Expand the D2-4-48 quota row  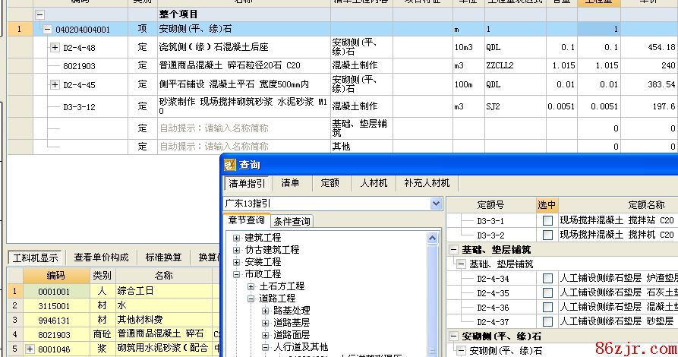(x=55, y=48)
